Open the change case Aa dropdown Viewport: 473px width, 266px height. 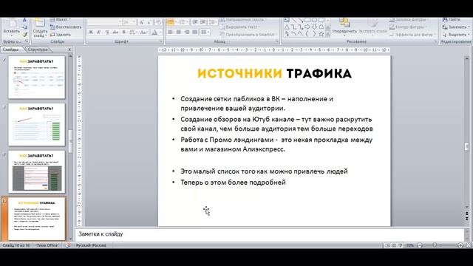point(143,32)
